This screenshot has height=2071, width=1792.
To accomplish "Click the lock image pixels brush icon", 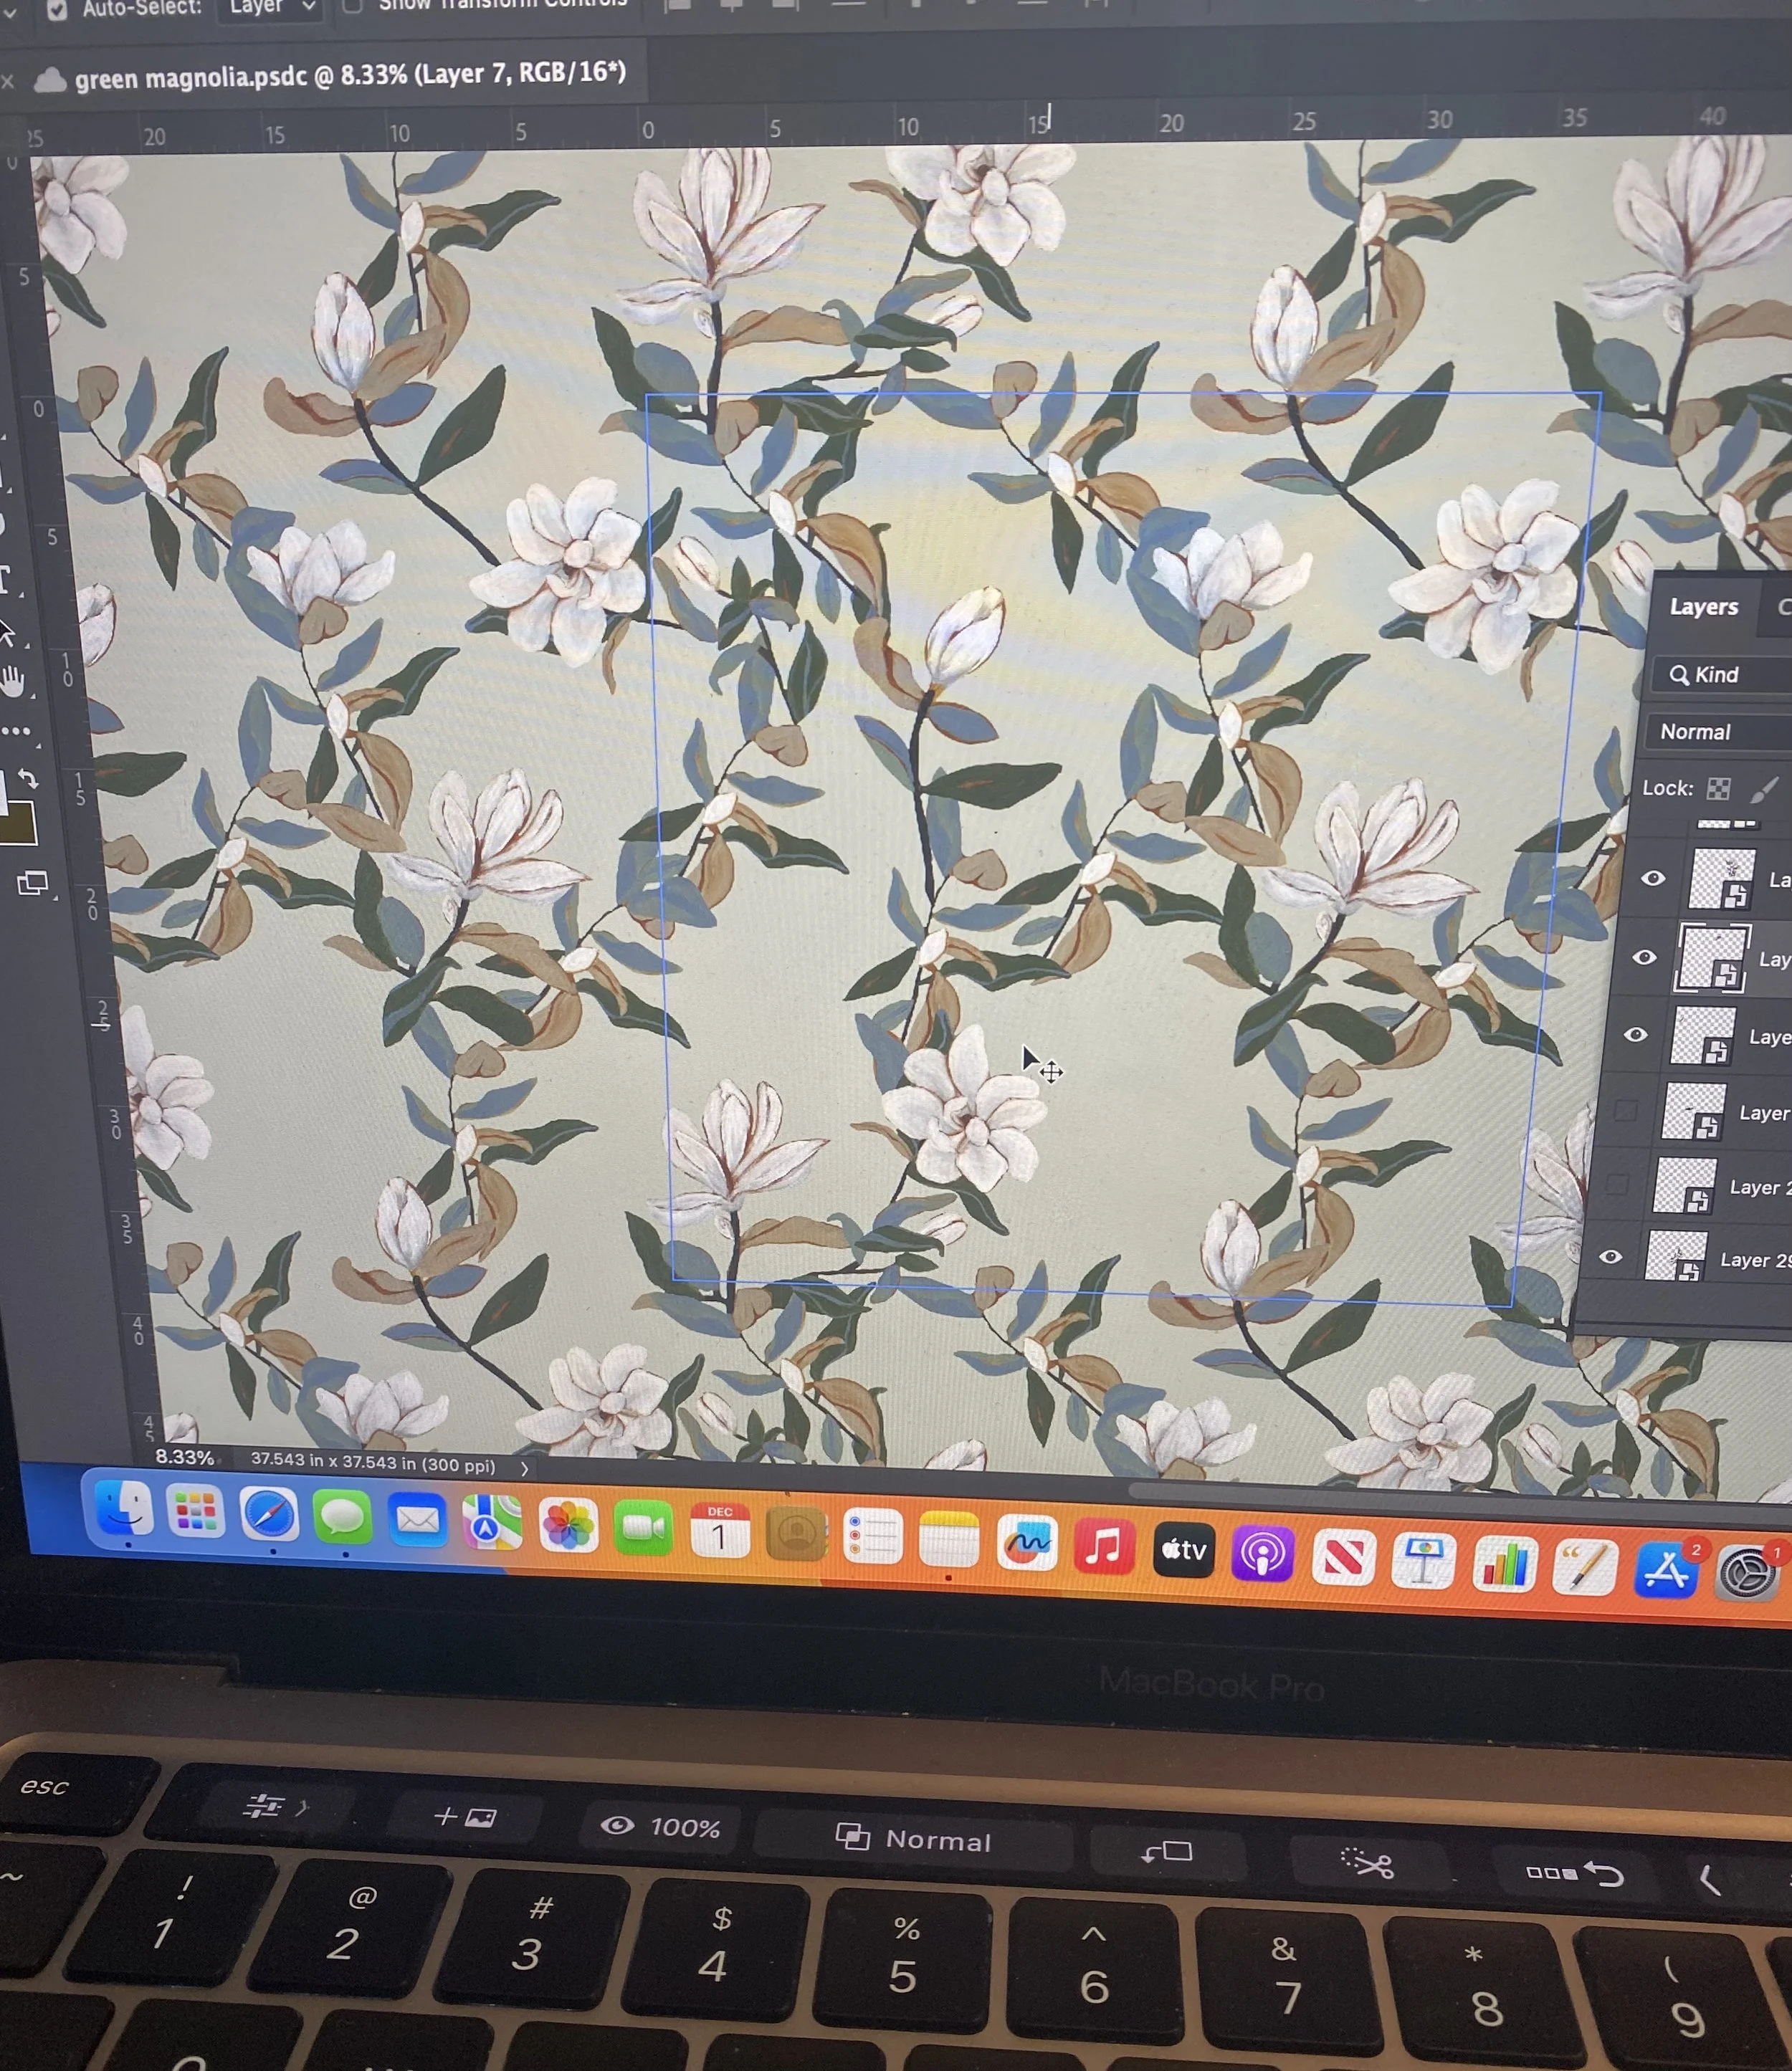I will [1765, 790].
